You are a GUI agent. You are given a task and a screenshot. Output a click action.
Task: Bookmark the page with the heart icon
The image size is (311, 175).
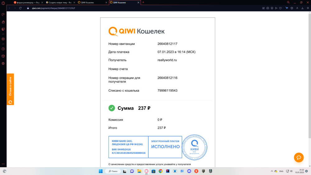pos(280,8)
